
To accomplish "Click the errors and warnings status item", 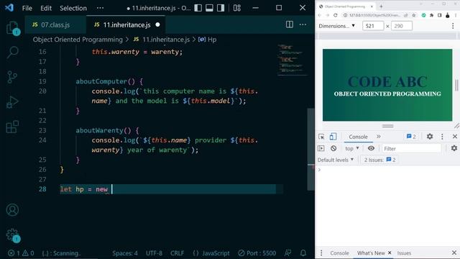I will coord(21,253).
